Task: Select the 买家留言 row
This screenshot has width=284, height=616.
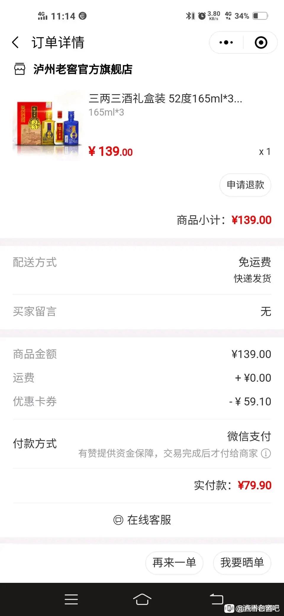Action: [142, 312]
